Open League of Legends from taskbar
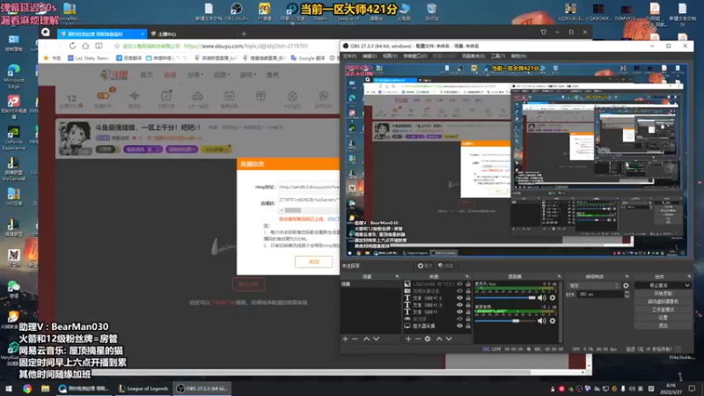This screenshot has height=396, width=704. click(143, 389)
